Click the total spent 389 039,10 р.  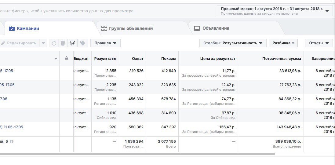pyautogui.click(x=288, y=141)
